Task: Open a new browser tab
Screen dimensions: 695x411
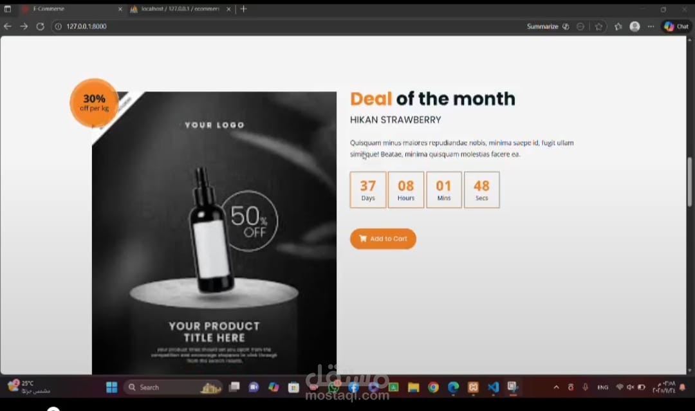Action: click(x=243, y=9)
